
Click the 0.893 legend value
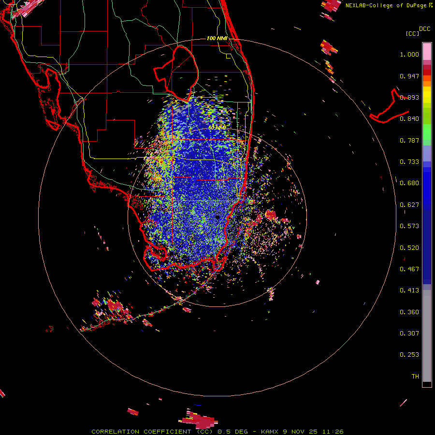[409, 97]
